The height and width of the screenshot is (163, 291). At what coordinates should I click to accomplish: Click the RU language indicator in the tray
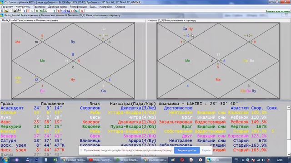pos(236,159)
